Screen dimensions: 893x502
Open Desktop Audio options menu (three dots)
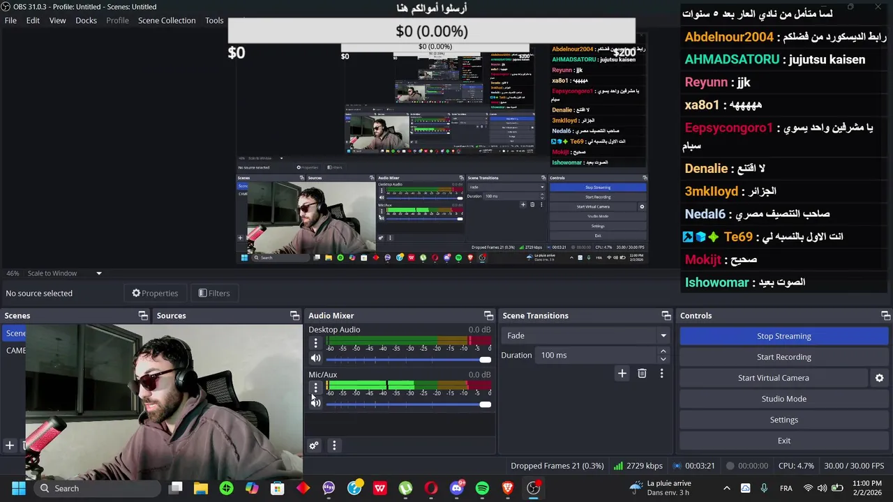[315, 343]
